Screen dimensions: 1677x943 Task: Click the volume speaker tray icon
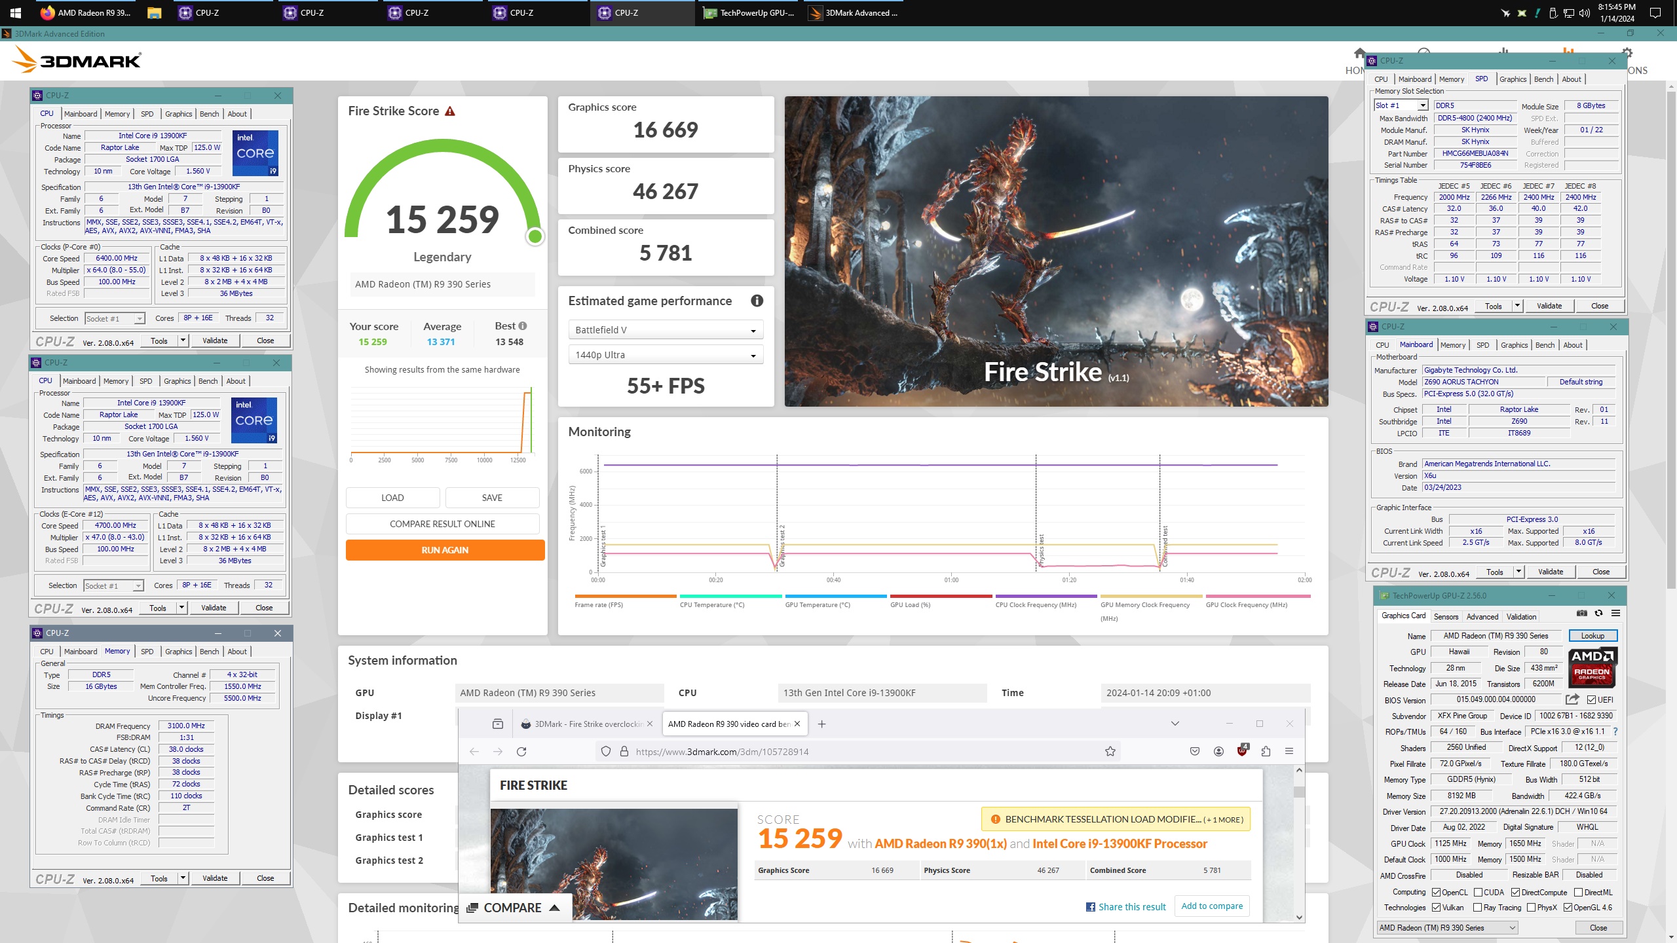click(1585, 13)
